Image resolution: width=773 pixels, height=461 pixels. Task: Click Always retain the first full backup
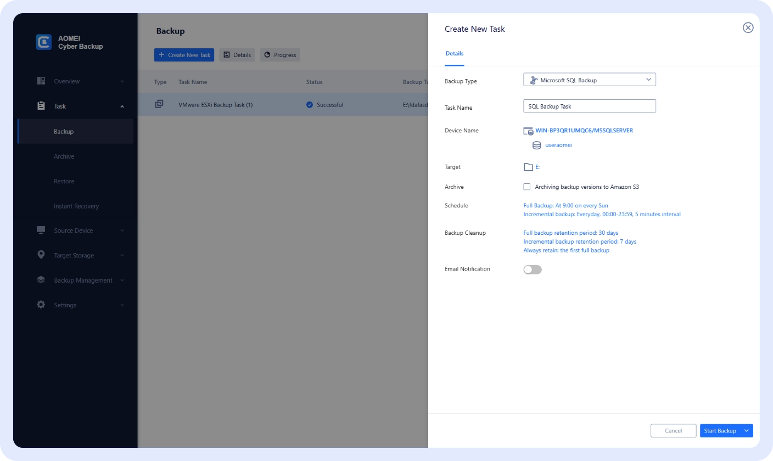click(566, 250)
